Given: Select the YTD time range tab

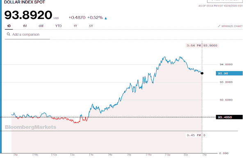Looking at the screenshot, I should [58, 26].
